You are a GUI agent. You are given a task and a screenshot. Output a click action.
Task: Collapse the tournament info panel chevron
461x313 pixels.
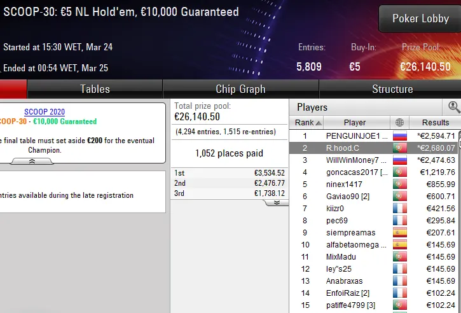[x=32, y=162]
